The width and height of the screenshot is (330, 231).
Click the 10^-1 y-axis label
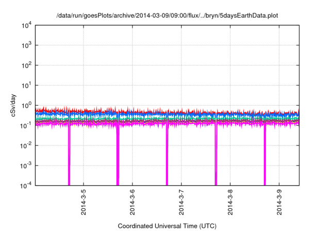26,126
